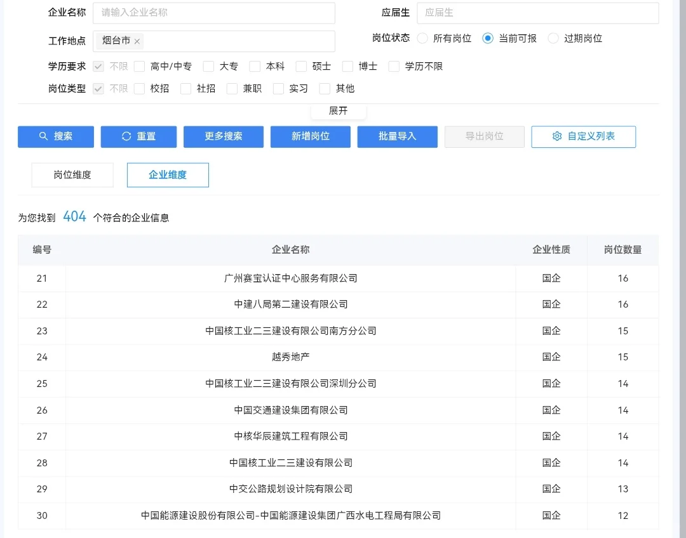Check the 硕士 education checkbox

tap(302, 67)
